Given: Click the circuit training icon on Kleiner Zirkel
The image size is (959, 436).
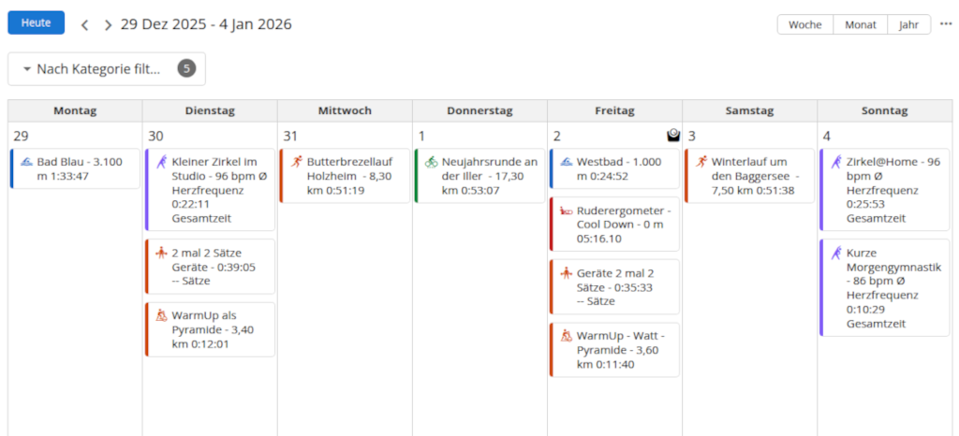Looking at the screenshot, I should [x=161, y=162].
